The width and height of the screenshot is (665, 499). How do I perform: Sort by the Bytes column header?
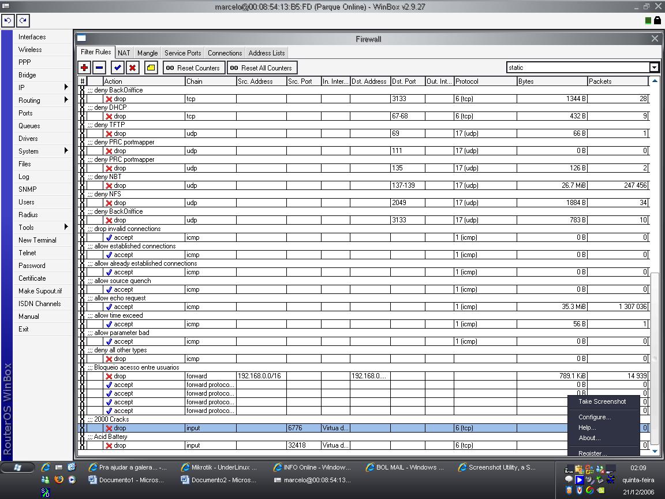pyautogui.click(x=552, y=81)
